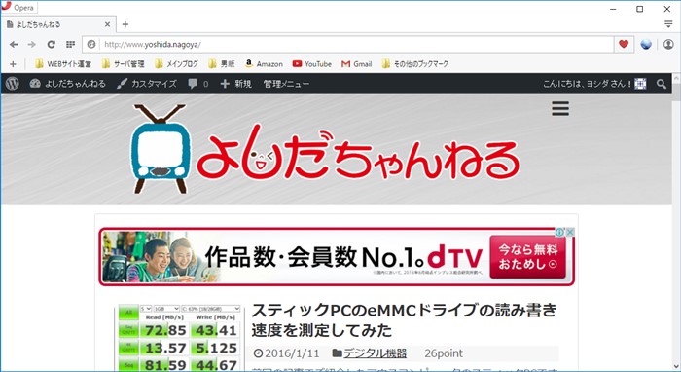Click the WordPress logo in admin bar
This screenshot has height=372, width=681.
(x=12, y=84)
